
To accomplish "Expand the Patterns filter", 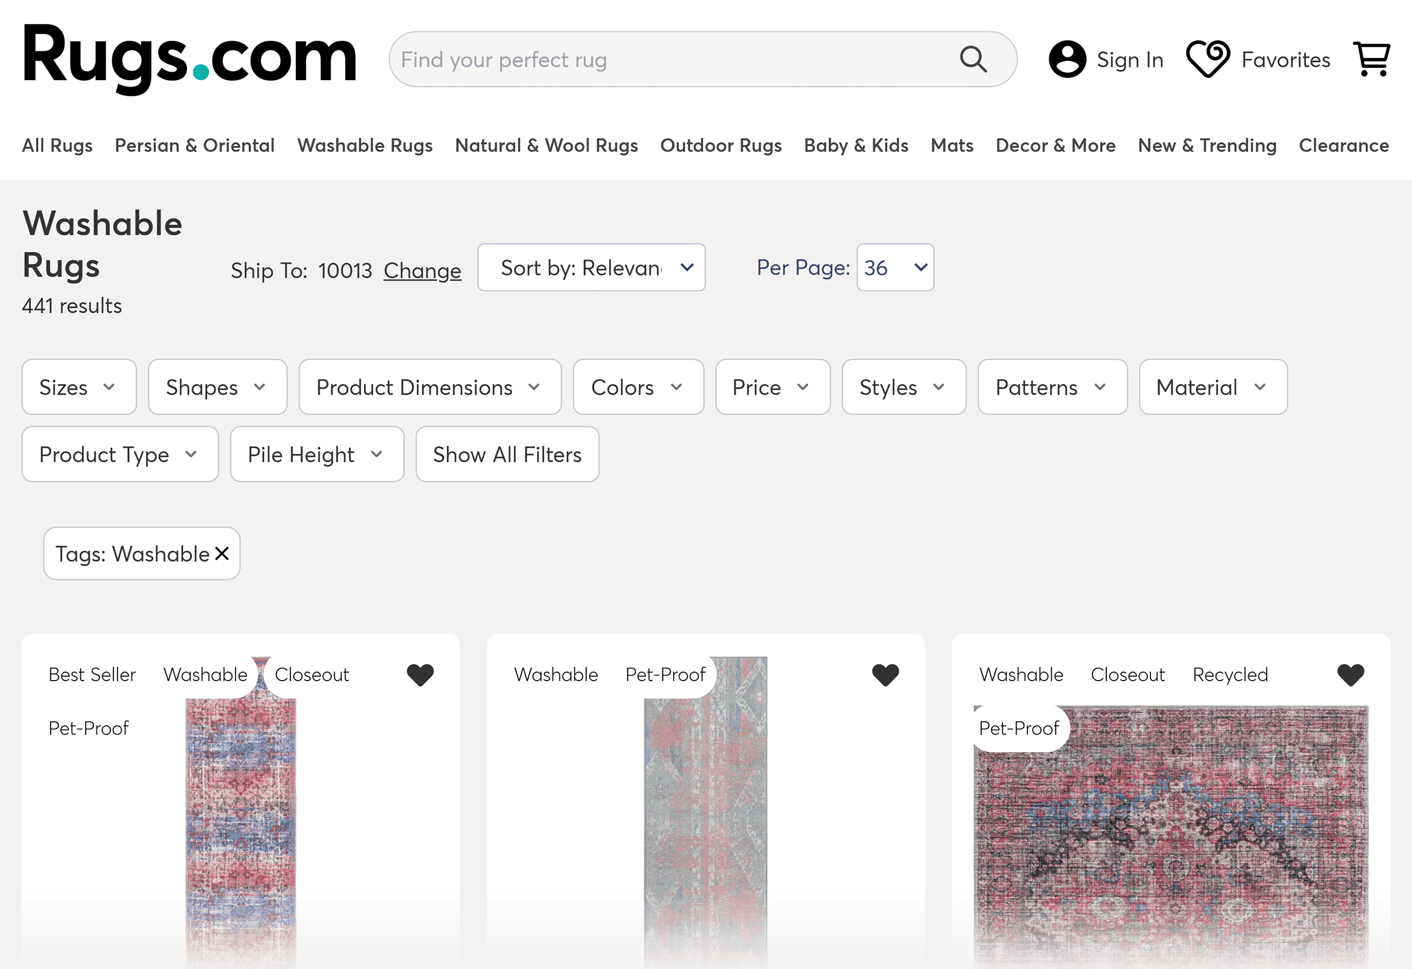I will [1052, 387].
